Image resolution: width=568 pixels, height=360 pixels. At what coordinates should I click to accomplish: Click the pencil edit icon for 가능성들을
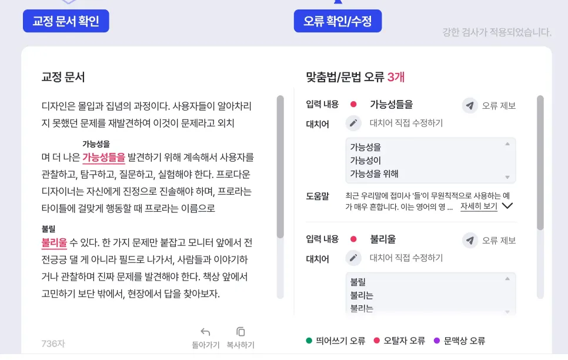coord(353,124)
